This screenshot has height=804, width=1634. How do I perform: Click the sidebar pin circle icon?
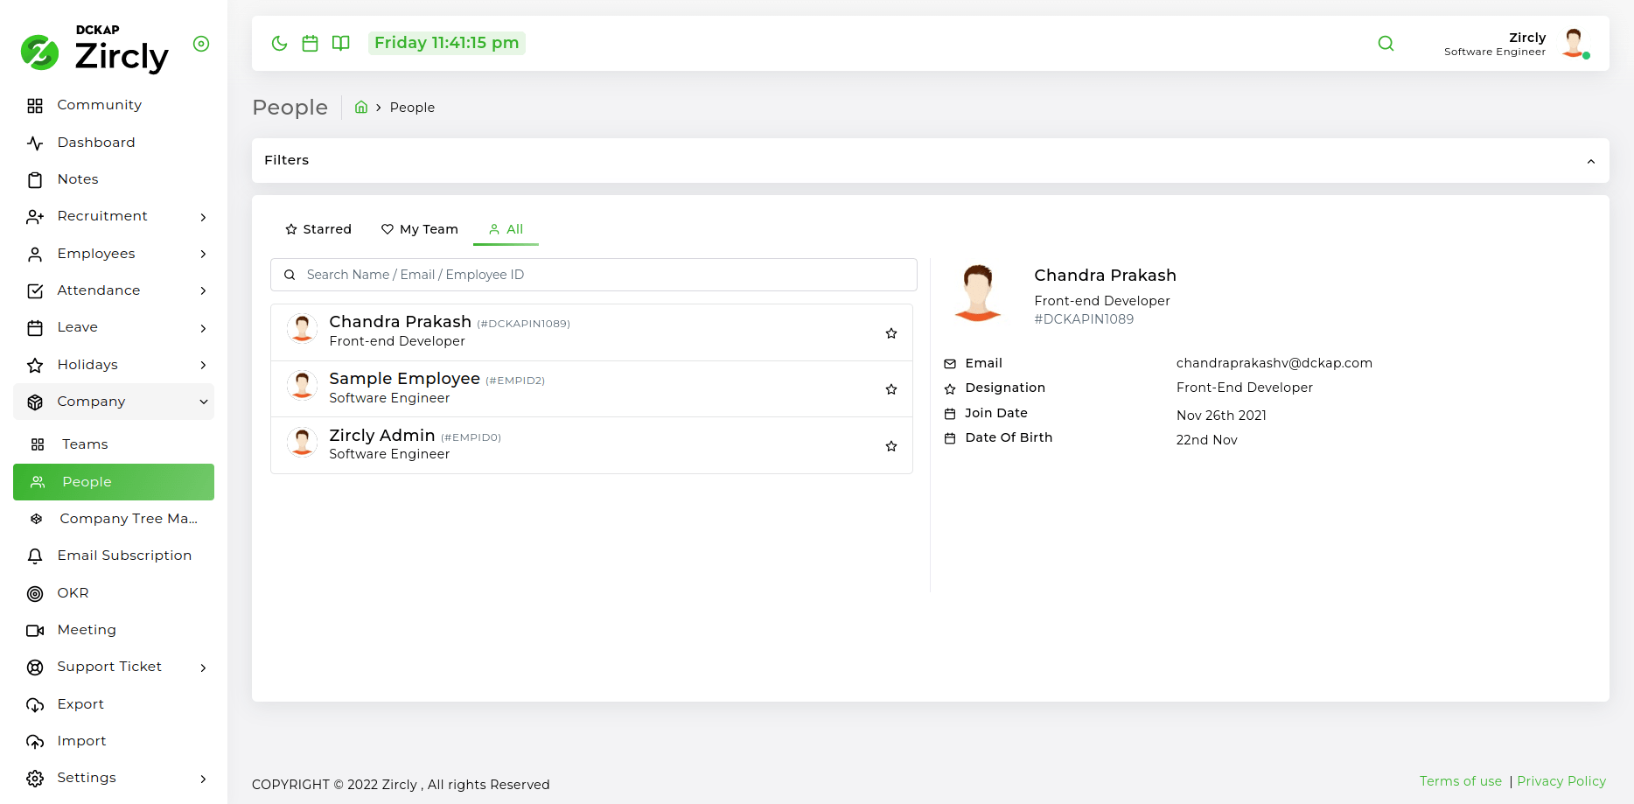click(x=201, y=44)
